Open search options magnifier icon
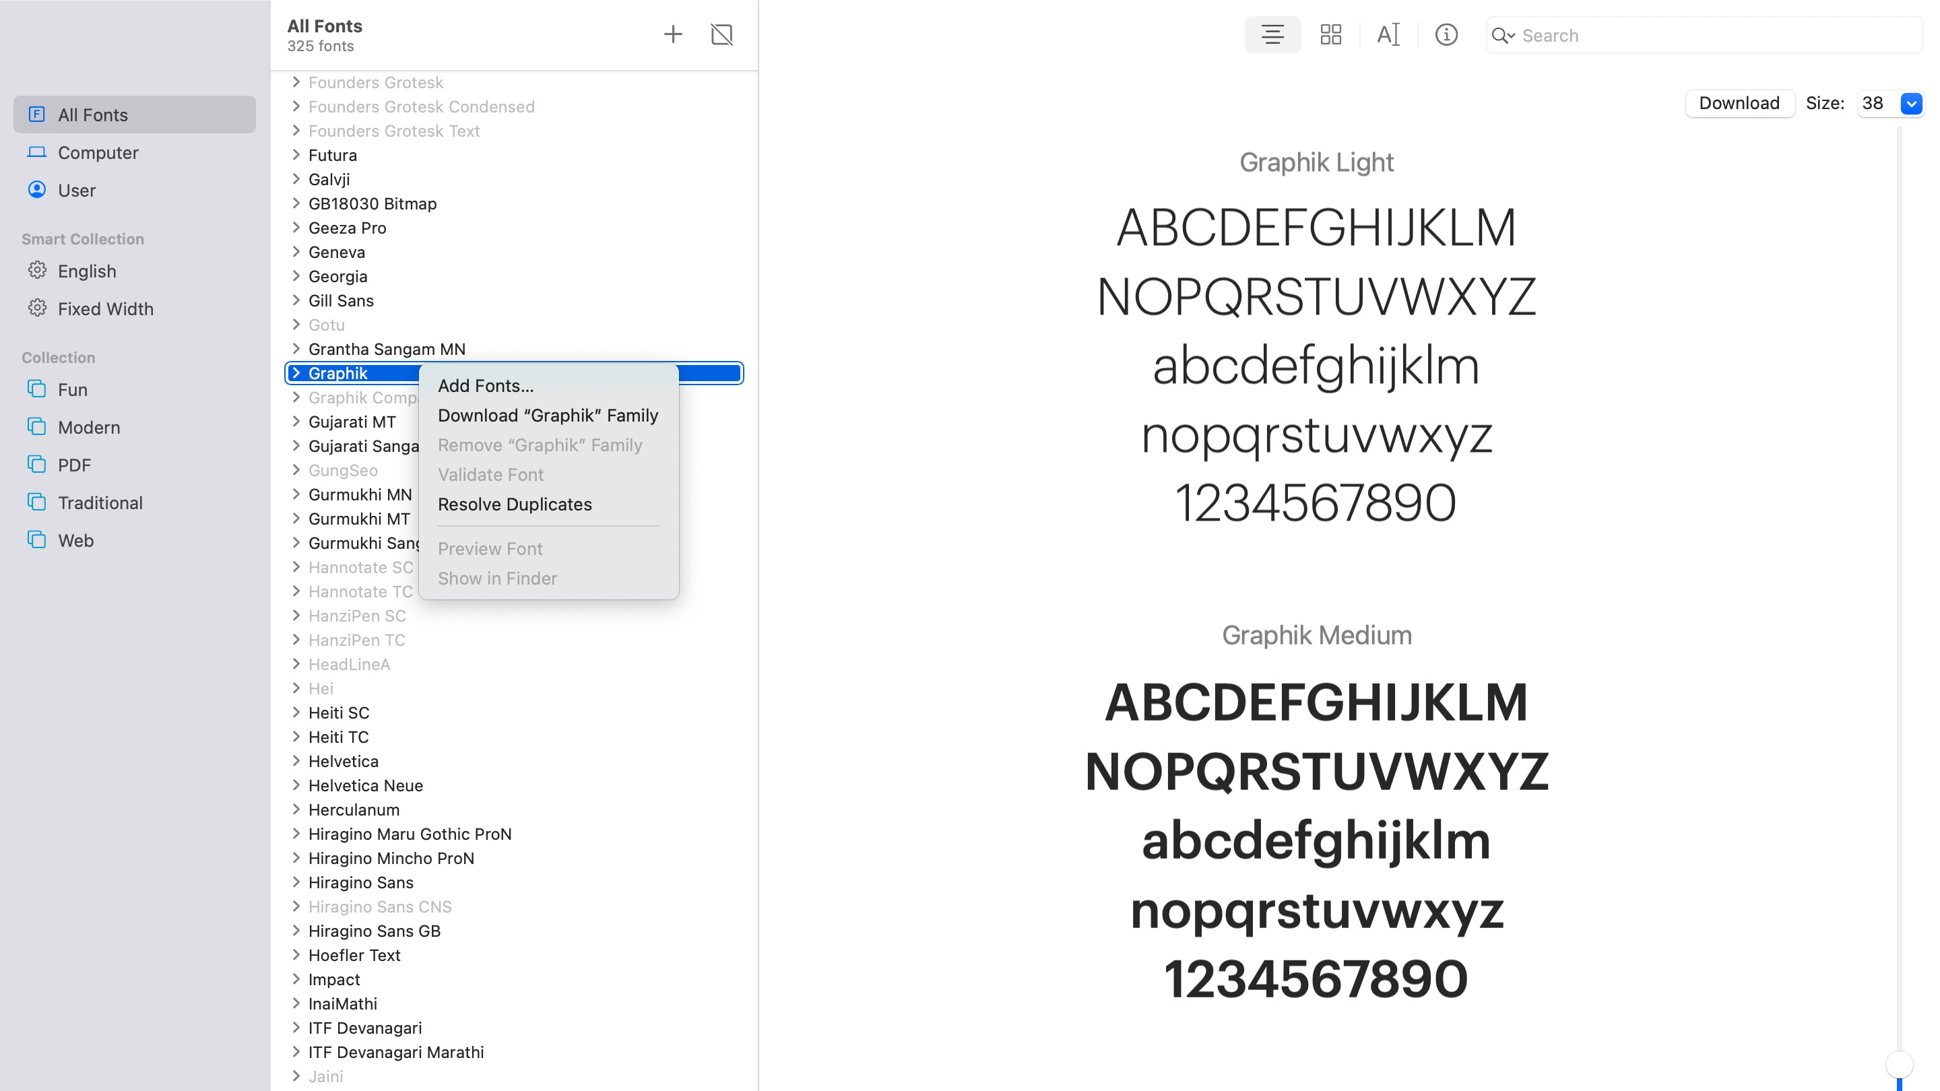Screen dimensions: 1940x1091 [1502, 36]
